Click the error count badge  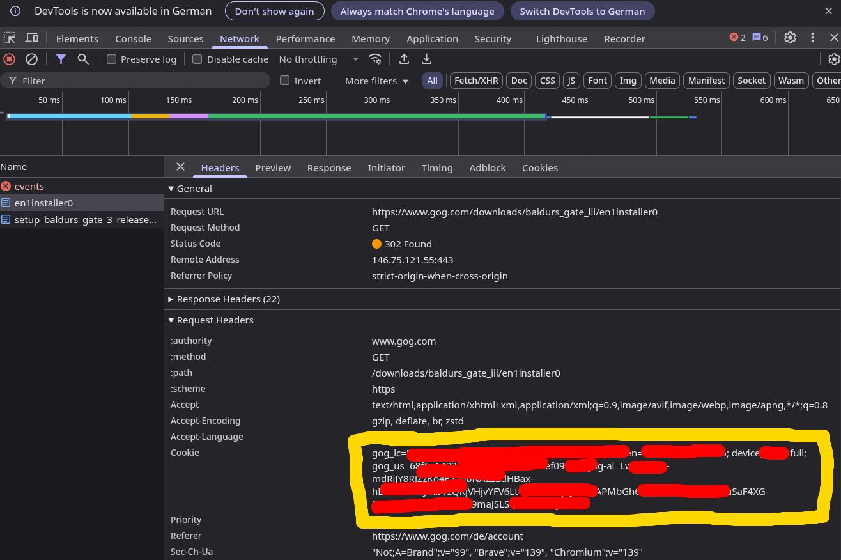[737, 38]
